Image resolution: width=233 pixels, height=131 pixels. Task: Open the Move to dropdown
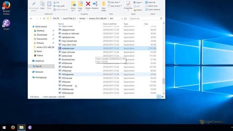pos(73,6)
